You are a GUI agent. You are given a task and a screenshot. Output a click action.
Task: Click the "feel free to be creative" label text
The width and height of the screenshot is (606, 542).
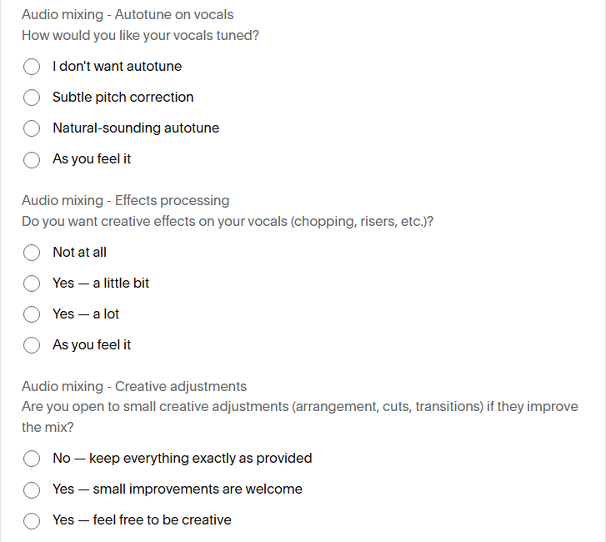point(162,520)
